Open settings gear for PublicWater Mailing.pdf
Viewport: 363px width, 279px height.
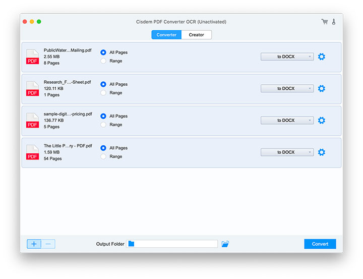tap(322, 57)
